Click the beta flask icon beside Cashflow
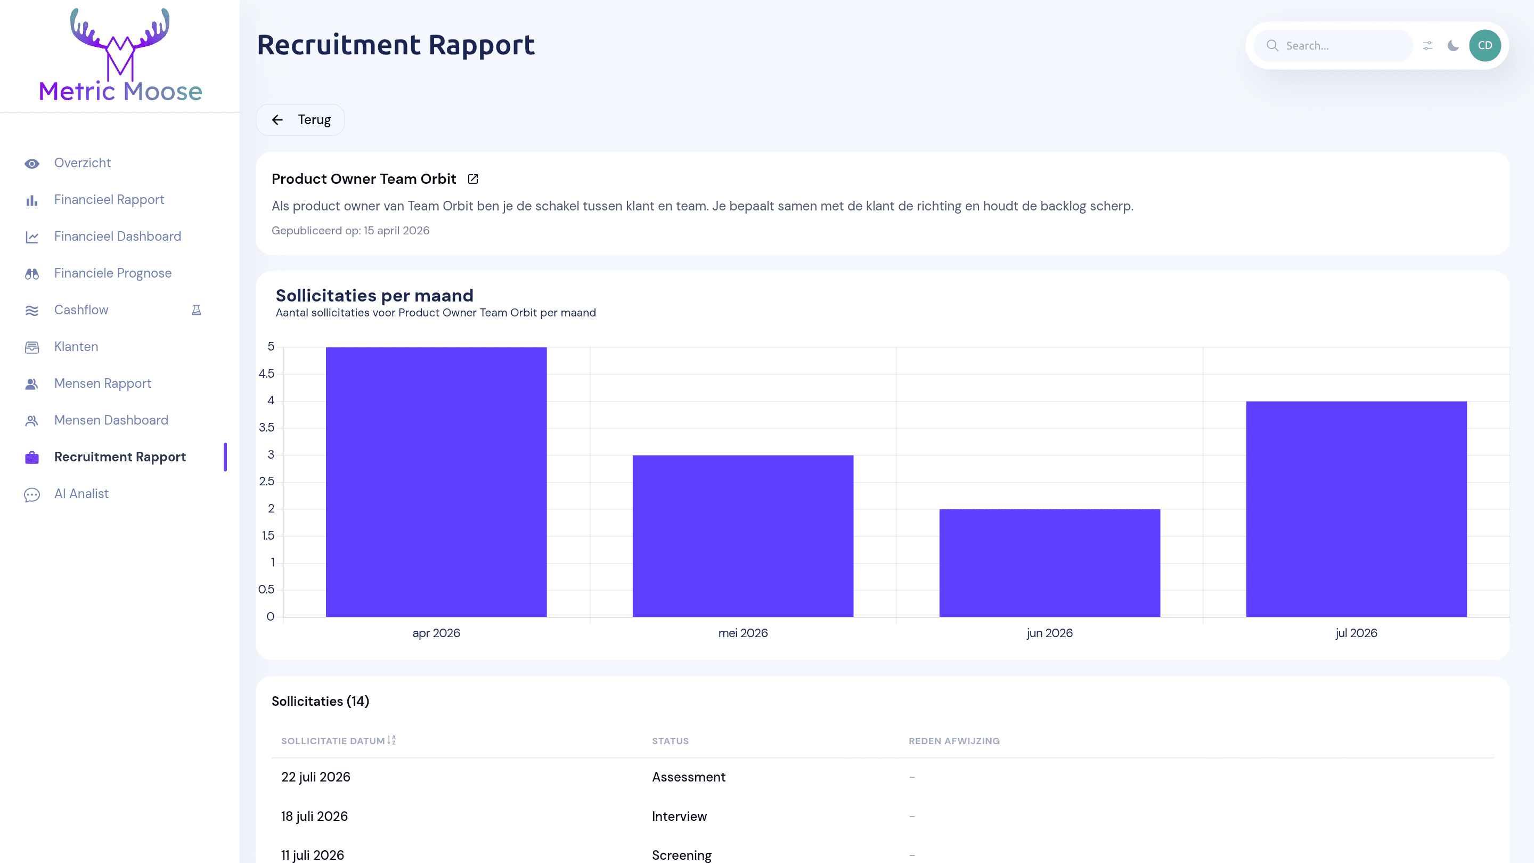Viewport: 1534px width, 863px height. tap(197, 310)
